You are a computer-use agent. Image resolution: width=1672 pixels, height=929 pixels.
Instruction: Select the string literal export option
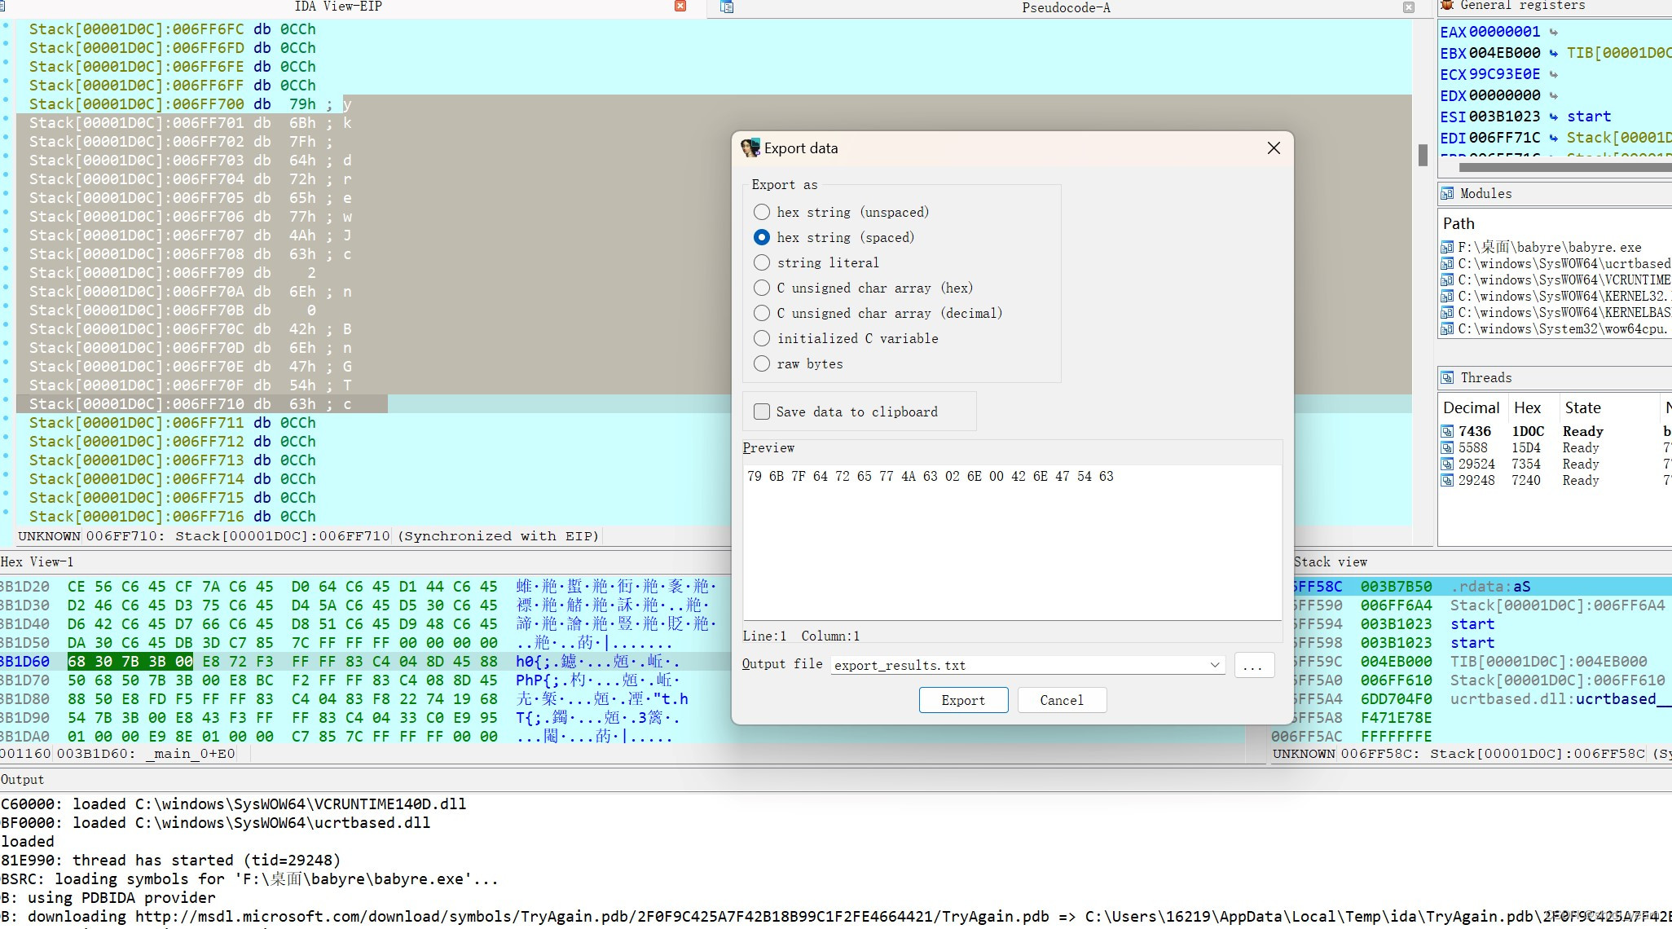click(x=762, y=262)
